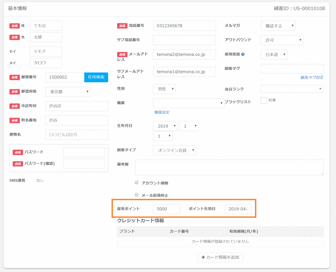This screenshot has width=336, height=272.
Task: Follow the 職業設定 link
Action: click(x=162, y=112)
